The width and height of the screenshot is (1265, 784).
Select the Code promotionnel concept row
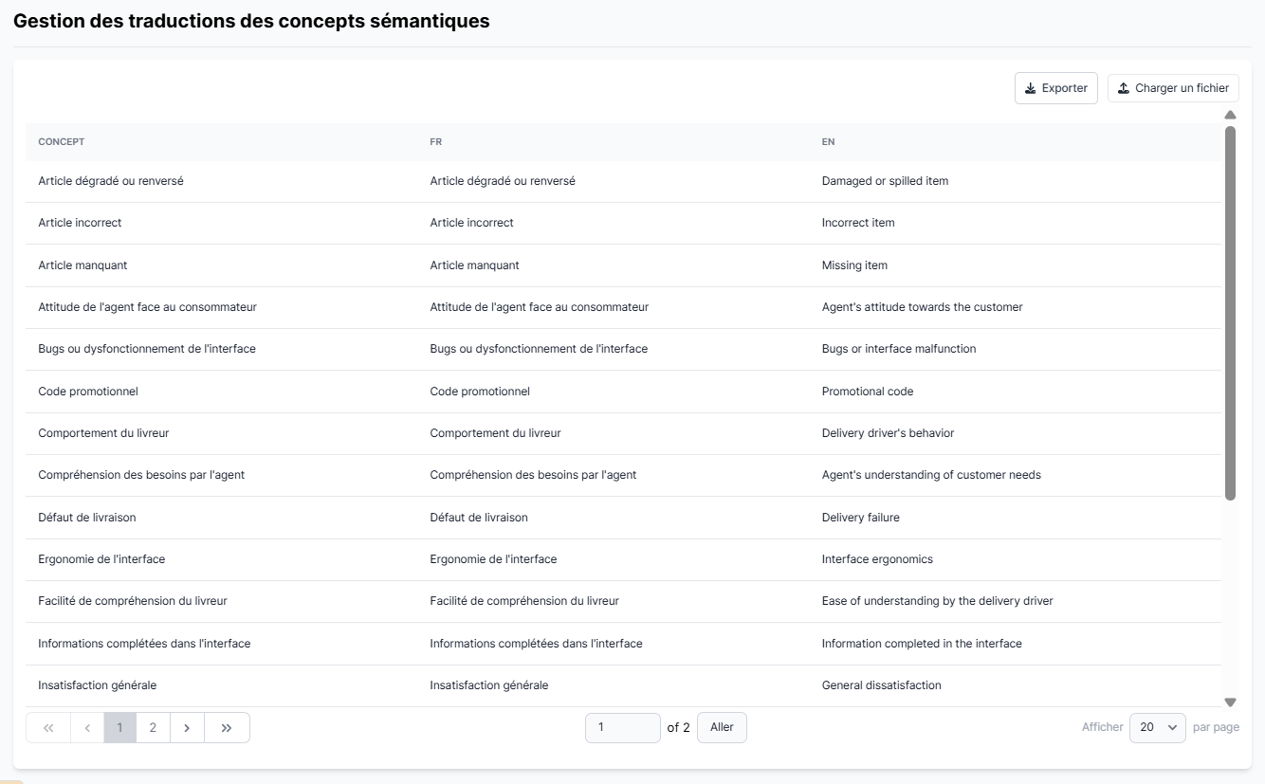click(88, 392)
